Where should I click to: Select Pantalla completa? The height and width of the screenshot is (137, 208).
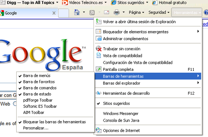coord(148,69)
